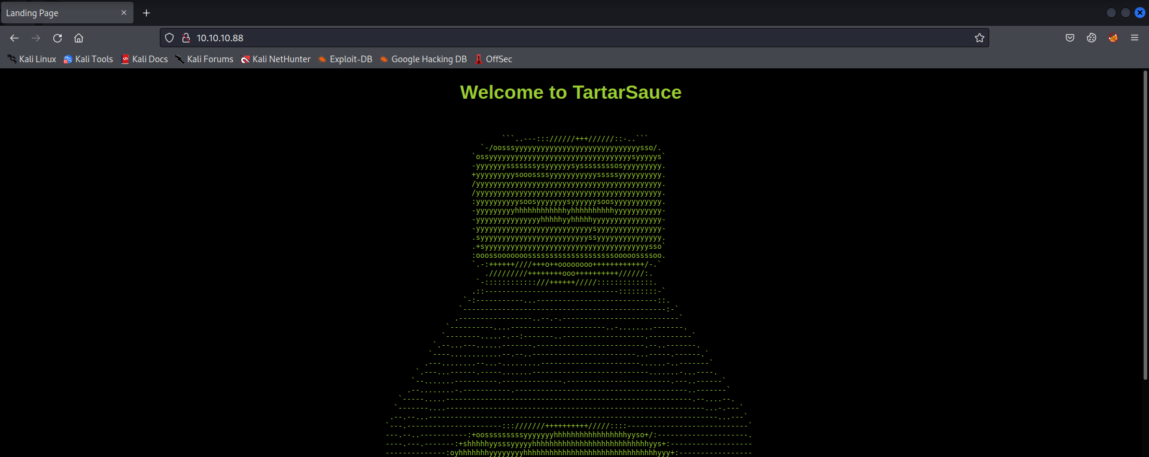This screenshot has width=1149, height=457.
Task: Open a new tab
Action: pos(147,13)
